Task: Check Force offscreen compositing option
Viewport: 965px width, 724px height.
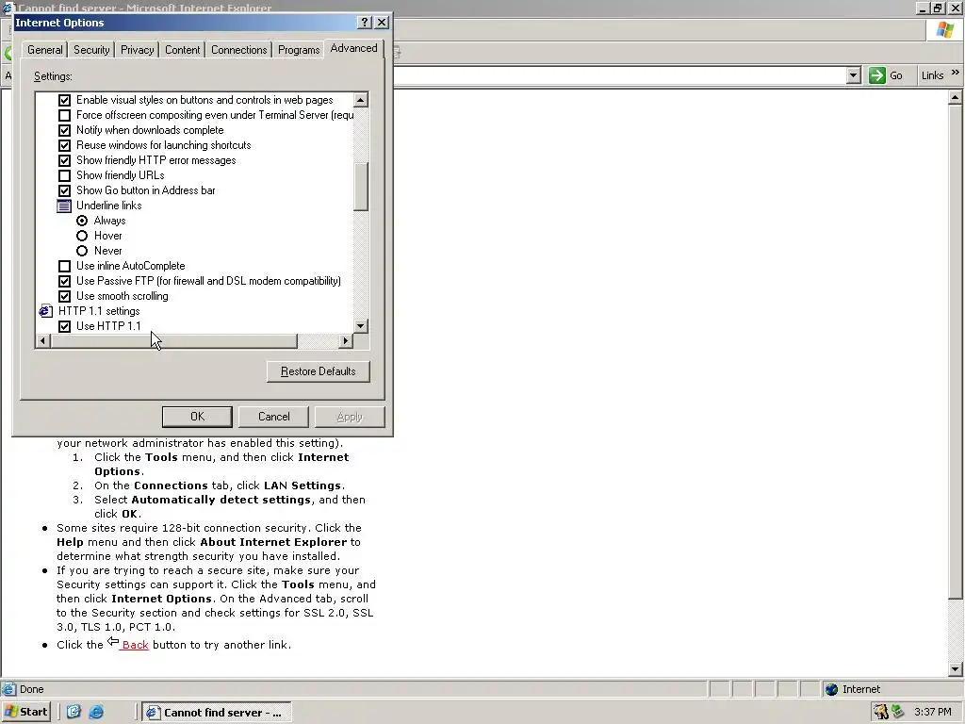Action: click(65, 115)
